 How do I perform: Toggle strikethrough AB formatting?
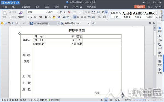(x=40, y=17)
